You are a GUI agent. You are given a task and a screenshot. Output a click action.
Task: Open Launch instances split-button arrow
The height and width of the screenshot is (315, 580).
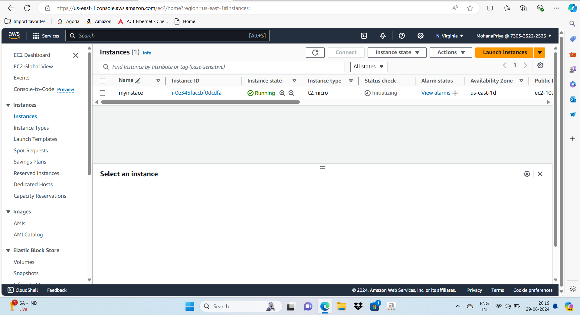coord(540,53)
